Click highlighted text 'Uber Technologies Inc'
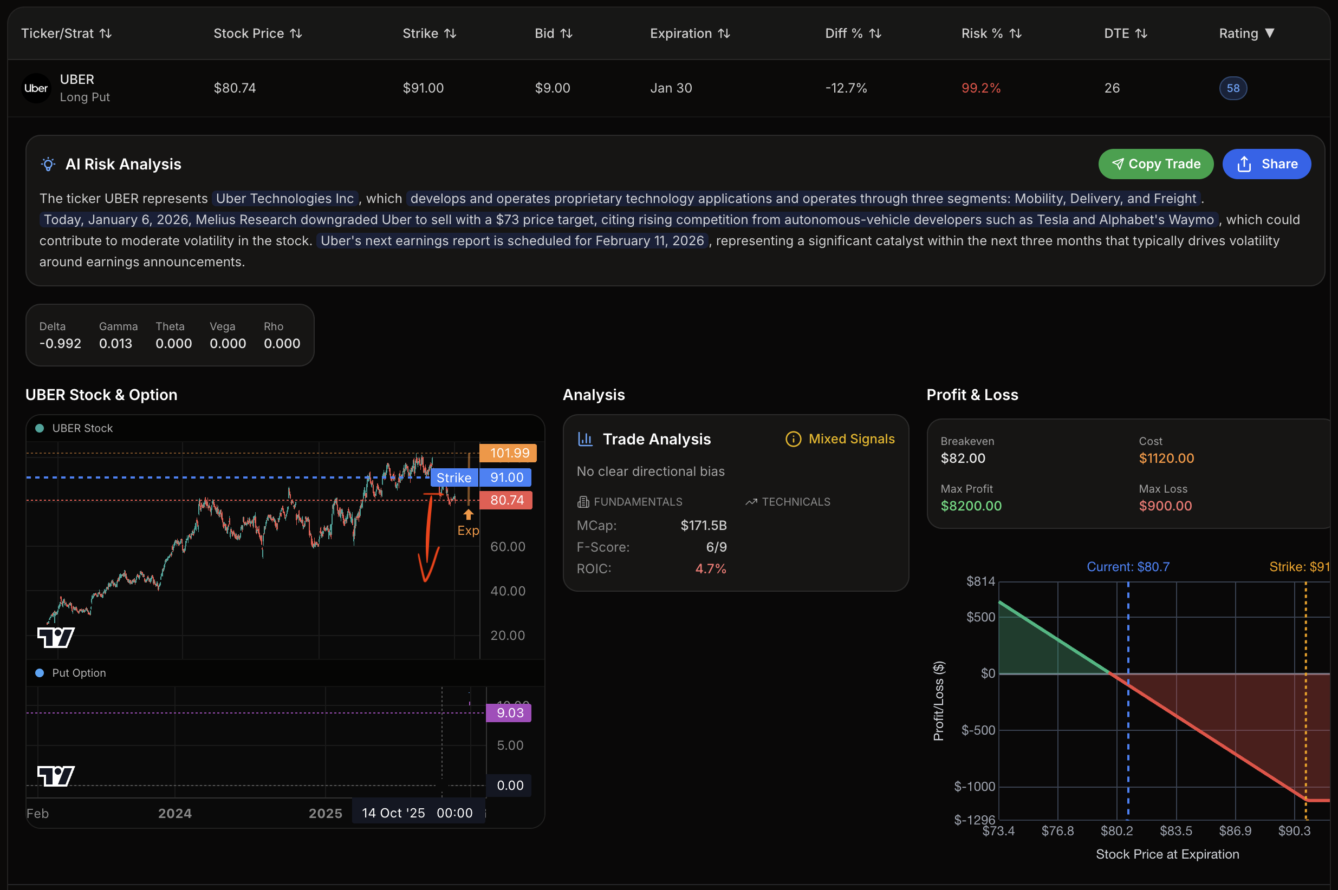Screen dimensions: 1338x890 284,199
